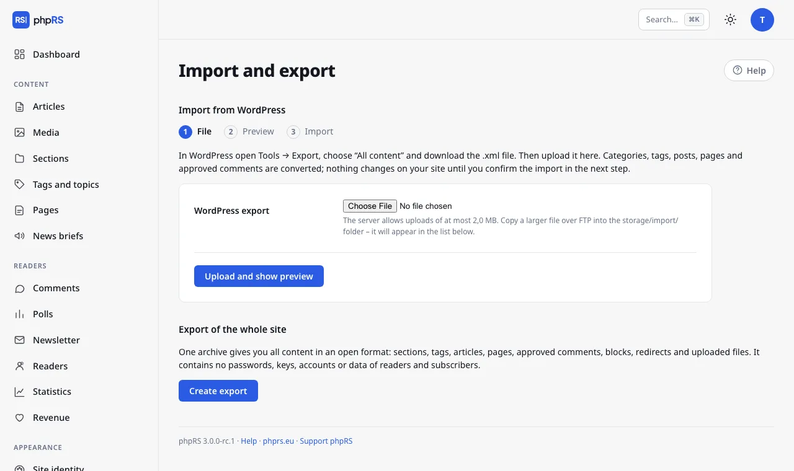
Task: Focus the Search field in header
Action: pyautogui.click(x=674, y=20)
